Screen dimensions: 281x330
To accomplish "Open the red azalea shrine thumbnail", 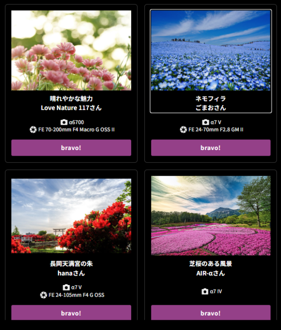I will point(71,216).
